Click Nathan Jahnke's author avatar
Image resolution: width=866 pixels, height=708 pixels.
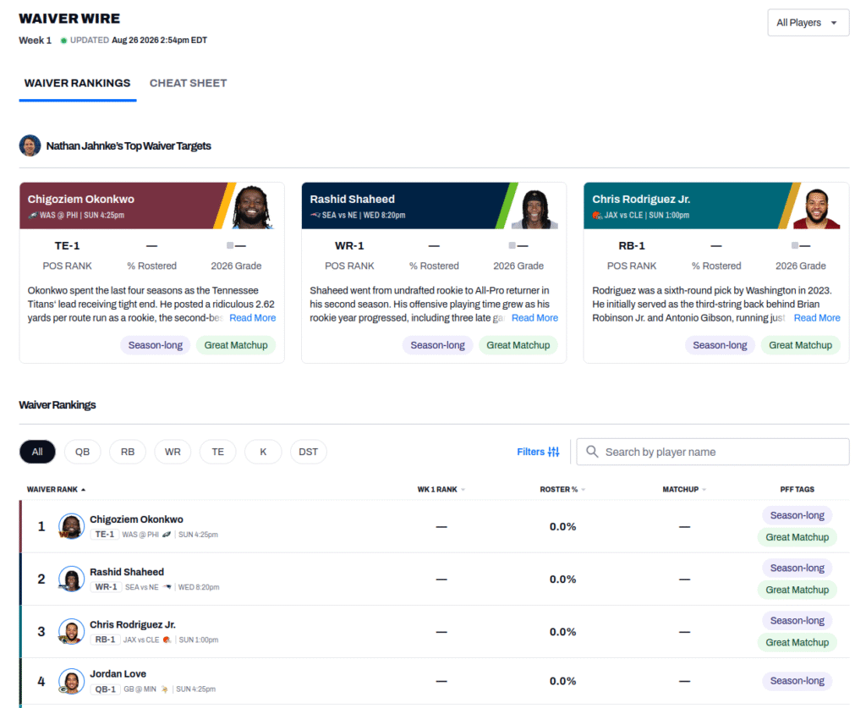coord(30,145)
